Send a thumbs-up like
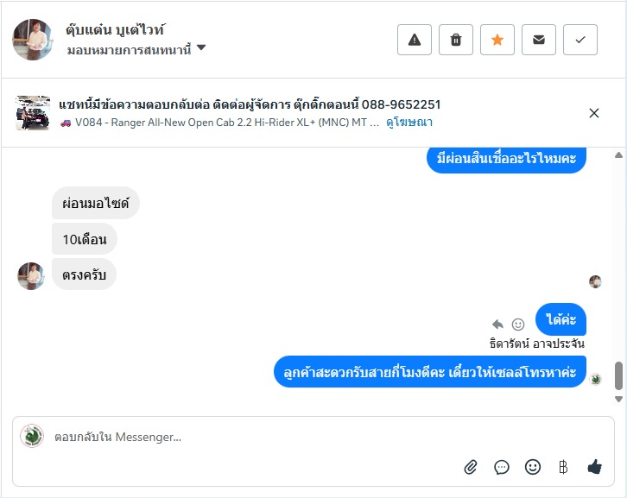This screenshot has height=498, width=627. pyautogui.click(x=594, y=467)
